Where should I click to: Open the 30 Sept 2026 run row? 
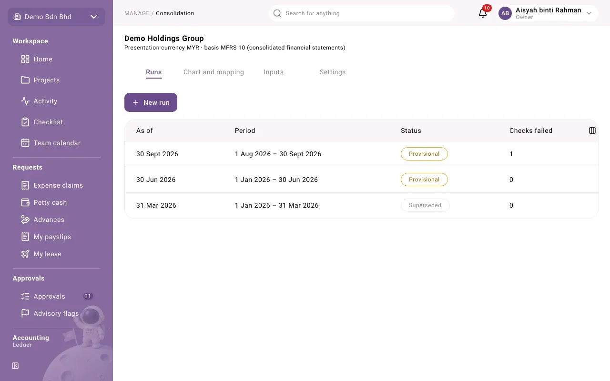tap(361, 154)
